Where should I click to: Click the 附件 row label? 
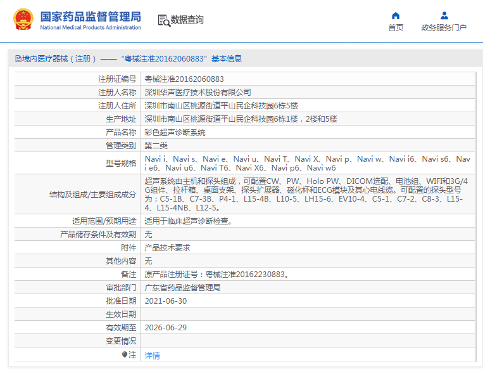point(129,247)
